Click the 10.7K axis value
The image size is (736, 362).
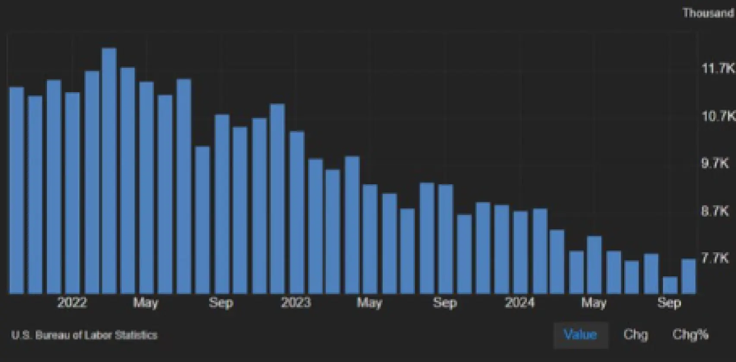[718, 116]
